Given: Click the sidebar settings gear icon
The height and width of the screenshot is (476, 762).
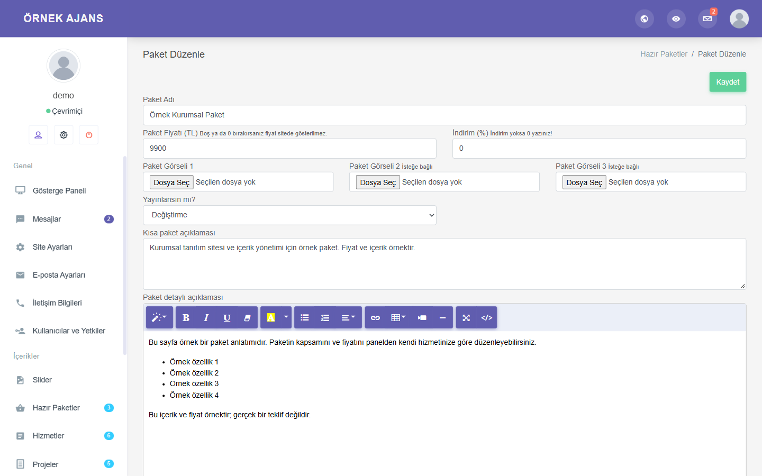Looking at the screenshot, I should pos(63,135).
